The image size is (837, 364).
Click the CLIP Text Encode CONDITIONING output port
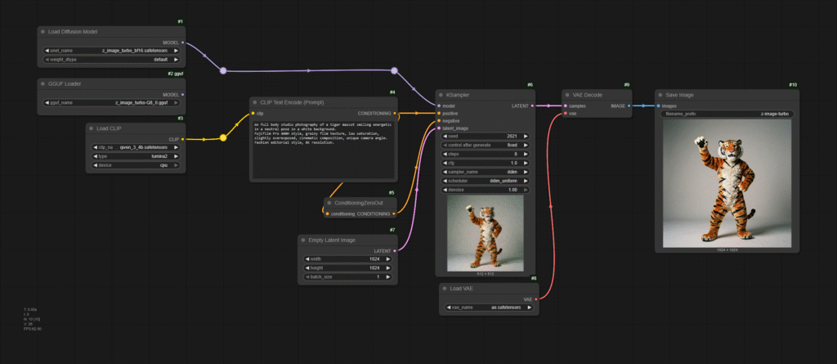(396, 114)
